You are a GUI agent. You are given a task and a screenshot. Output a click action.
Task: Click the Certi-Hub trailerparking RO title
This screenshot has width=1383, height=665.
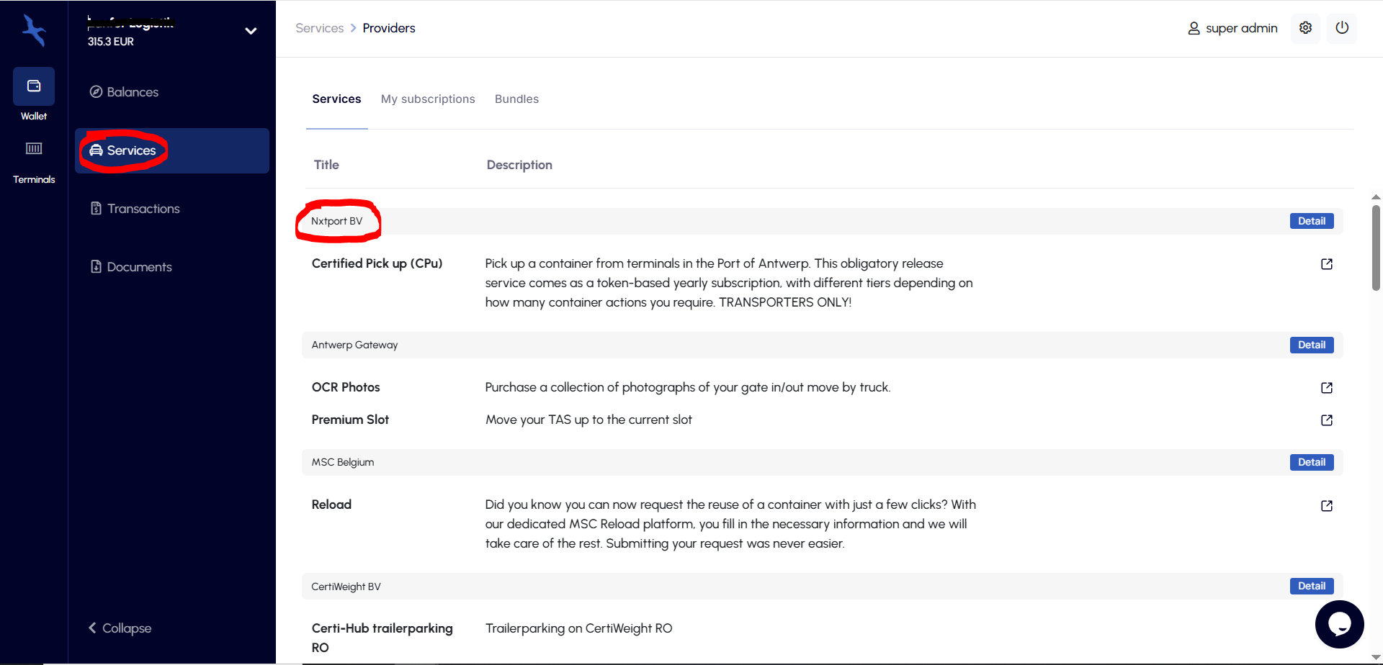[x=382, y=638]
